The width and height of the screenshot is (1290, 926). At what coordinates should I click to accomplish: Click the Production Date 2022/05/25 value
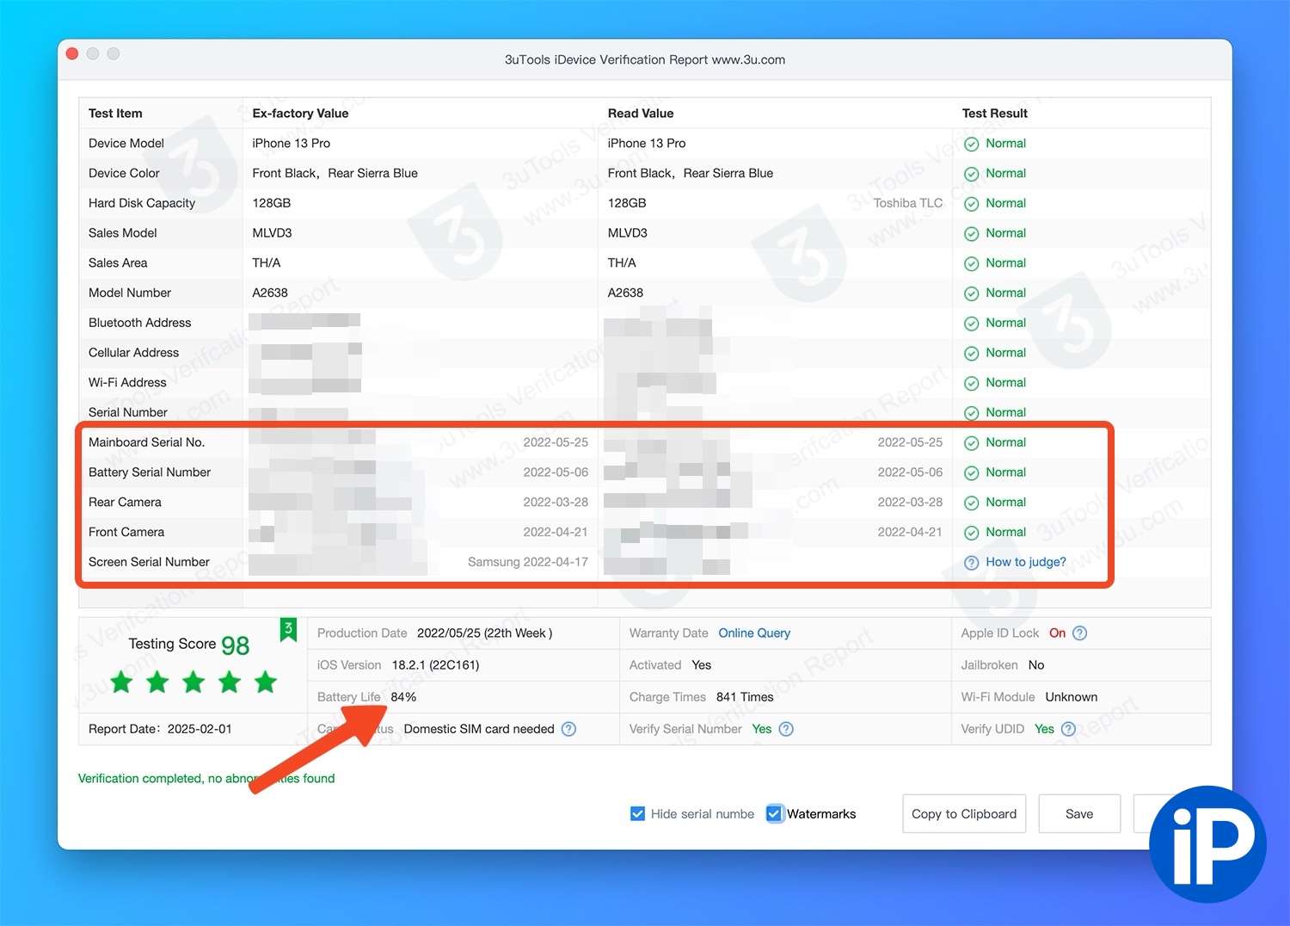point(485,633)
